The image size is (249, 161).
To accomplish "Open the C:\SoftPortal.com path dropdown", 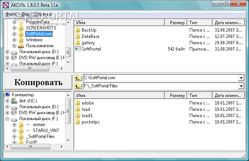I will pos(241,78).
